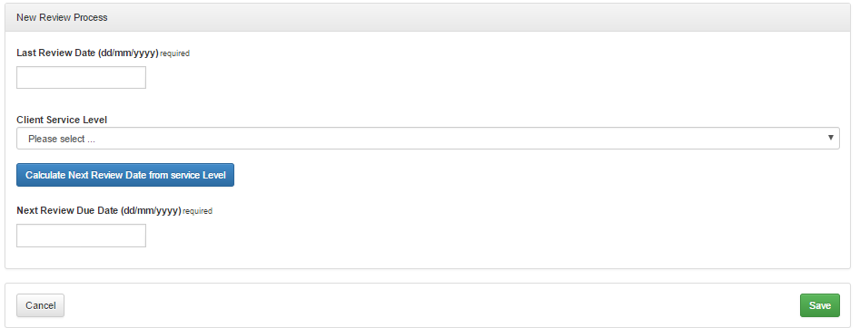Open the Client Service Level dropdown

tap(428, 139)
